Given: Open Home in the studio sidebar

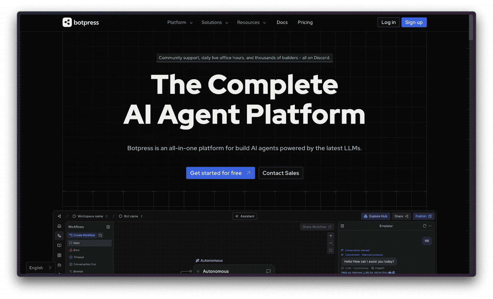Looking at the screenshot, I should 59,226.
